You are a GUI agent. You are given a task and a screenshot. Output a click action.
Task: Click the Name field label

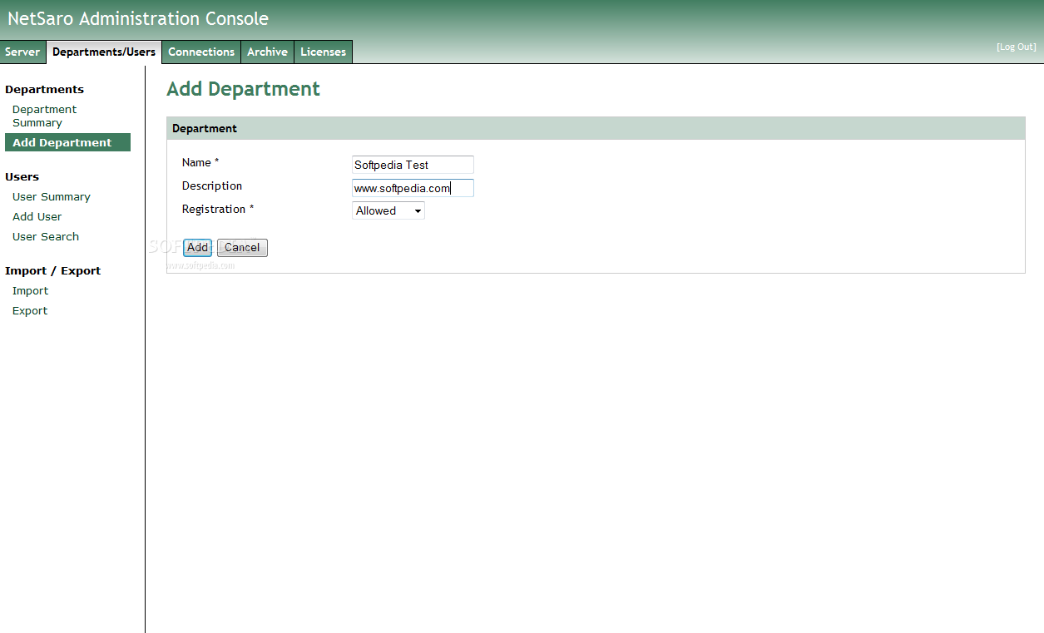(x=200, y=163)
